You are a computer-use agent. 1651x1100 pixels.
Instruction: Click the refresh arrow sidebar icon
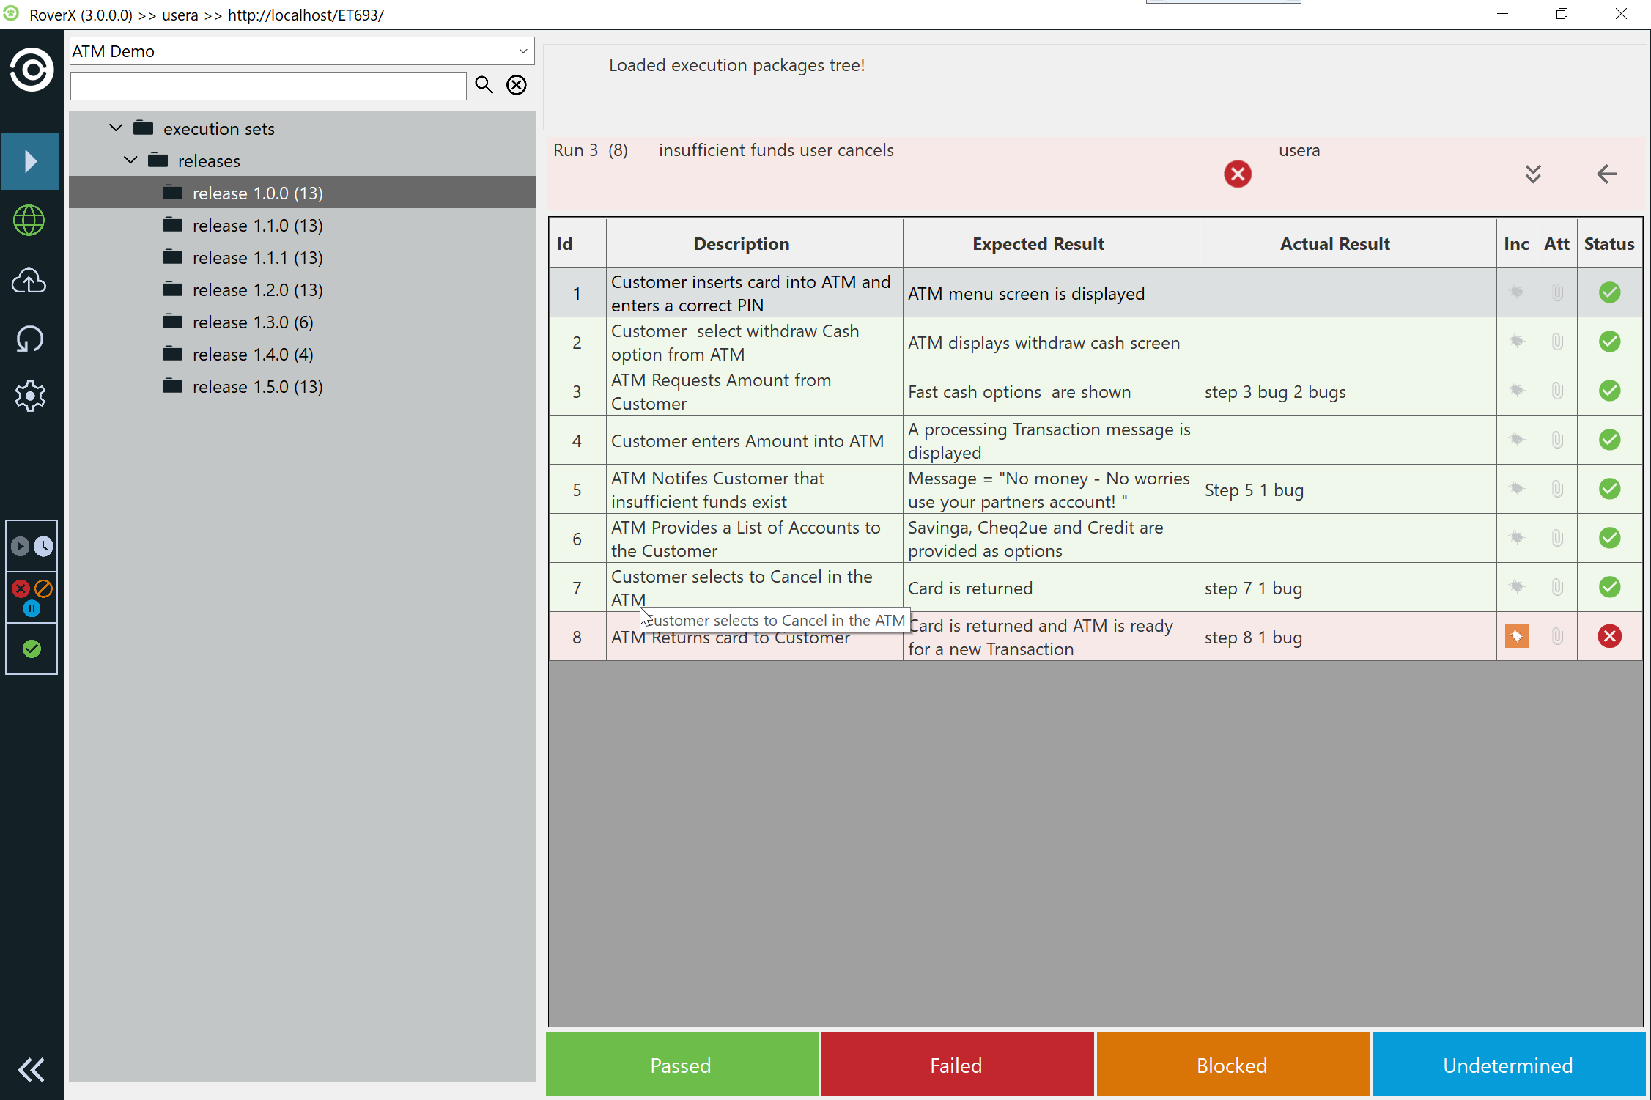[x=29, y=339]
